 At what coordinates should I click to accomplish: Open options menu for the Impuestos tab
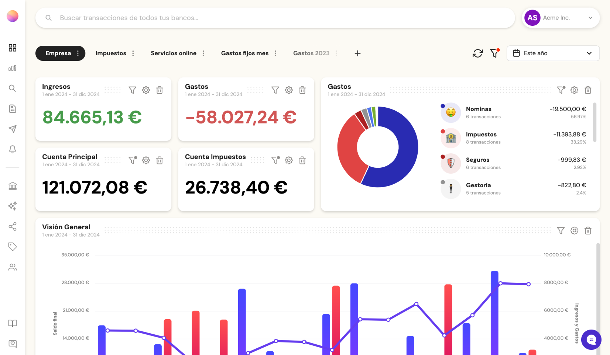pyautogui.click(x=133, y=53)
